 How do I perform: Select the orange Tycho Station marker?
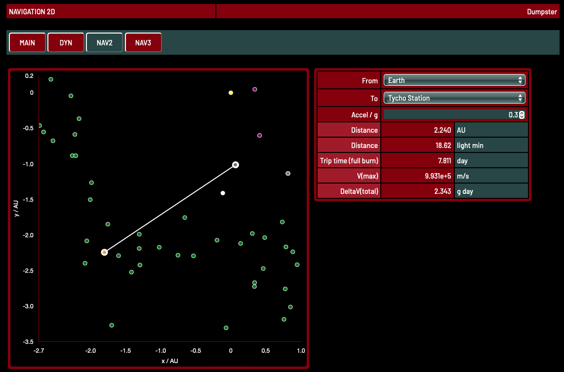104,252
